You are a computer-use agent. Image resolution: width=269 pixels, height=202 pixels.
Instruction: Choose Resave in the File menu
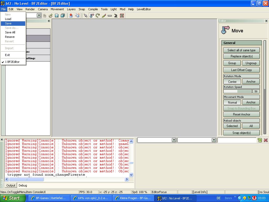pos(13,37)
